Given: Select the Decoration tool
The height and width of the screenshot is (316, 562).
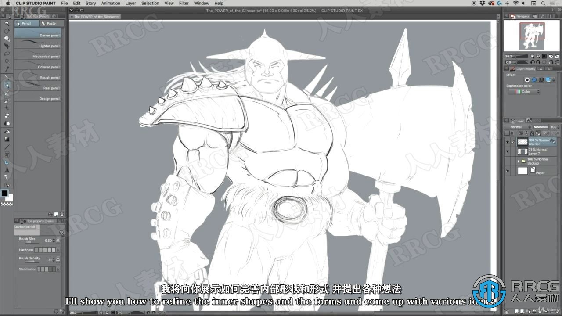Looking at the screenshot, I should tap(7, 108).
